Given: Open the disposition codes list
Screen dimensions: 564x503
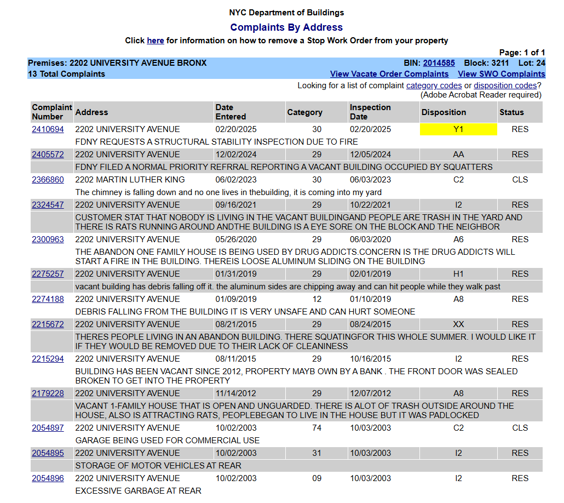Looking at the screenshot, I should [x=505, y=85].
